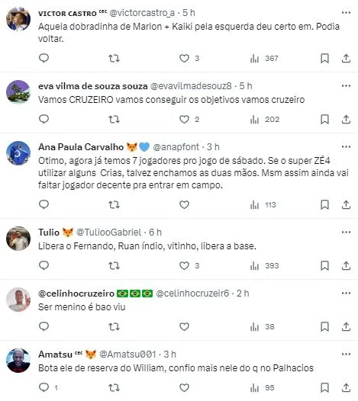Open the @anapfont profile handle
The width and height of the screenshot is (358, 401).
(176, 147)
